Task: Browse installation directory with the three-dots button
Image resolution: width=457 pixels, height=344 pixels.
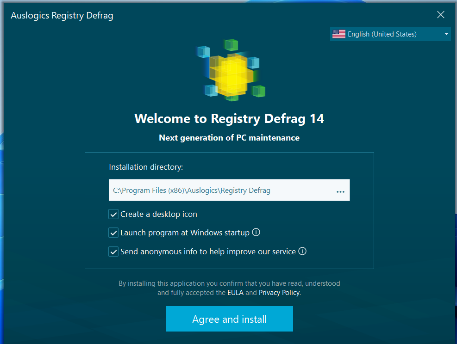Action: pyautogui.click(x=340, y=191)
